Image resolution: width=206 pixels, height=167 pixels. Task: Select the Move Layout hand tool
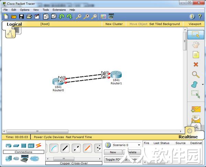196,45
